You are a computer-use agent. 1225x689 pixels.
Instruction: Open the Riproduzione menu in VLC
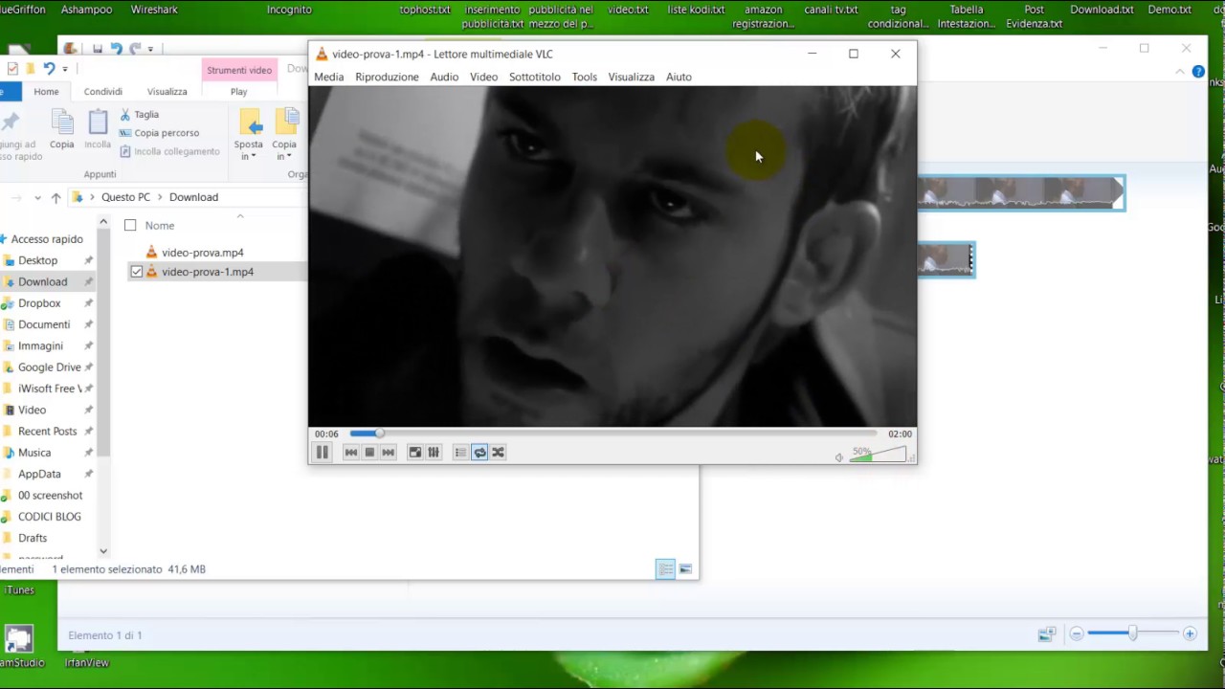(x=387, y=77)
